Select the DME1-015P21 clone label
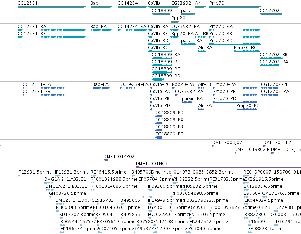 (279, 142)
